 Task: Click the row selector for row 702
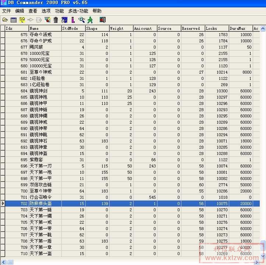coord(3,204)
